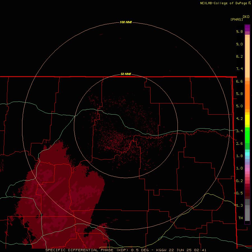Click the 9.0 value on the color scale
Screen dimensions: 252x252
[239, 44]
